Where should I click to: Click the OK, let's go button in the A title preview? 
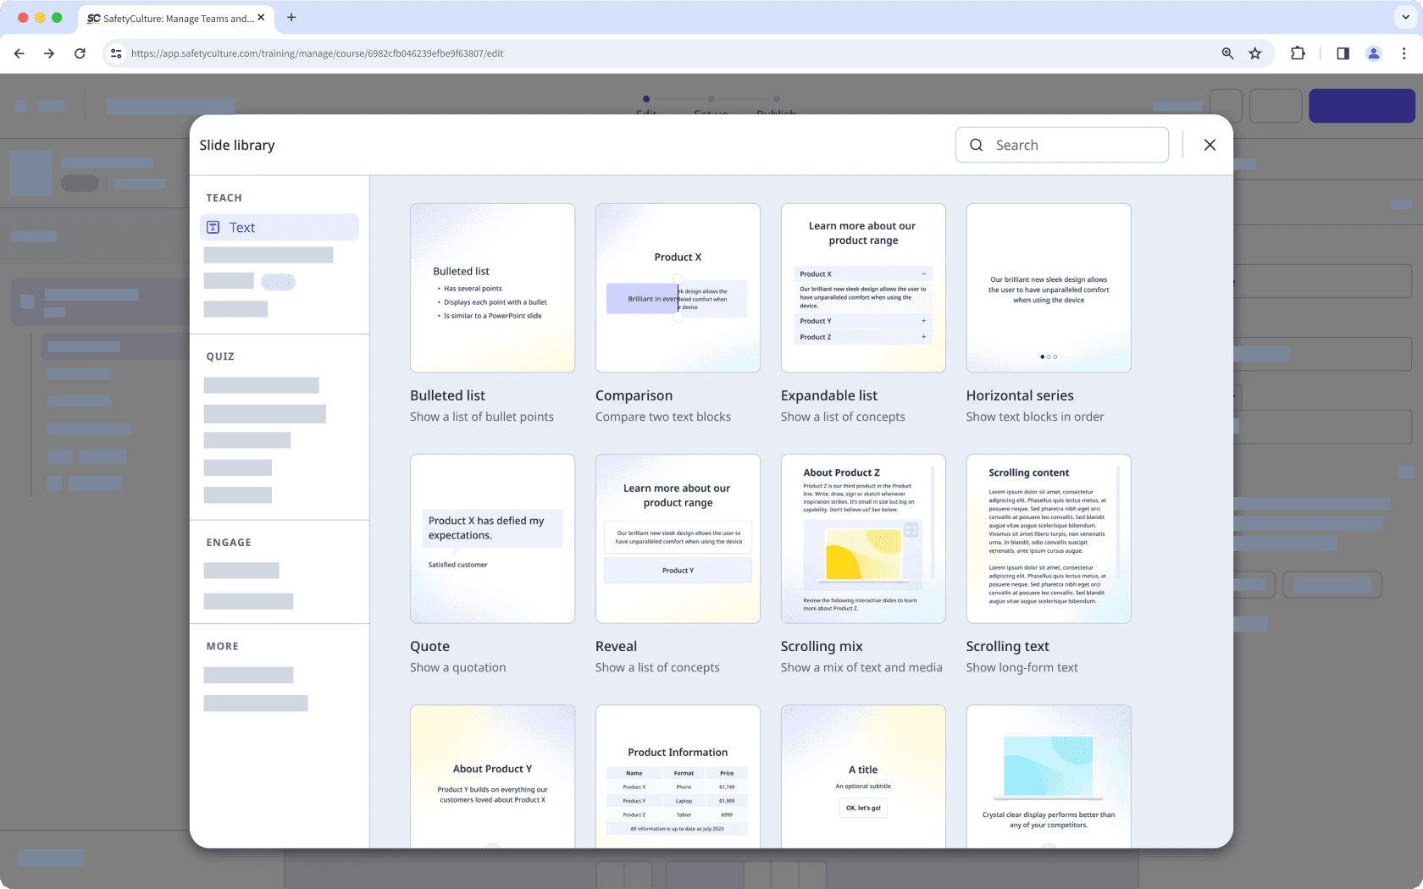pos(862,808)
